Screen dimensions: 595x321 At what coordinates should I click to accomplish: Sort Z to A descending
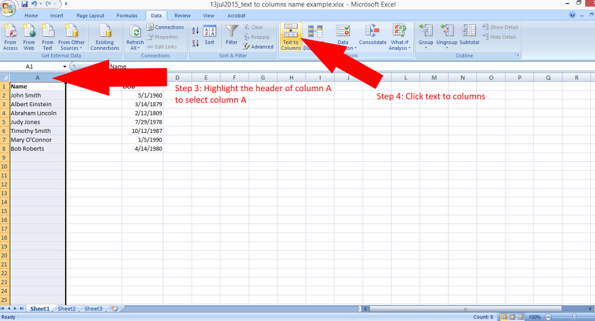click(x=195, y=43)
